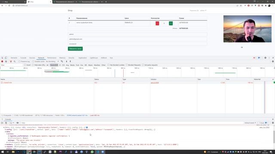Expand the request XMLHttpRequest object
The height and width of the screenshot is (154, 275).
point(5,147)
